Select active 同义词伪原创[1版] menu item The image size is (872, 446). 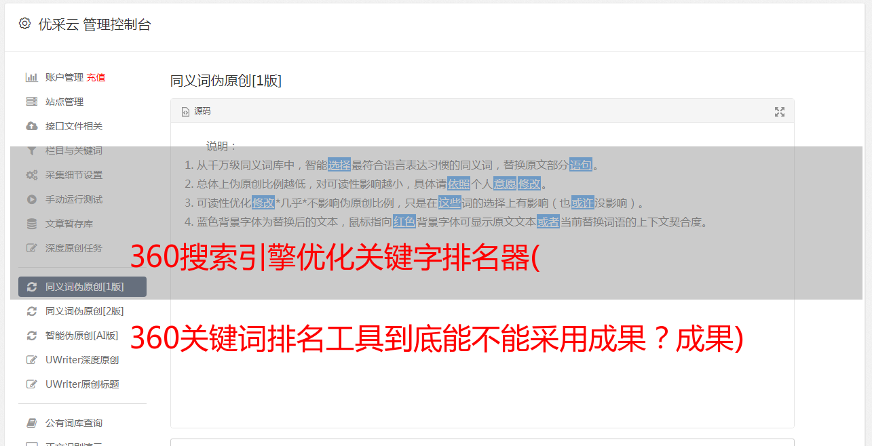tap(82, 287)
